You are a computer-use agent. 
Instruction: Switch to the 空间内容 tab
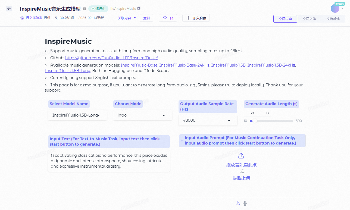coord(285,19)
